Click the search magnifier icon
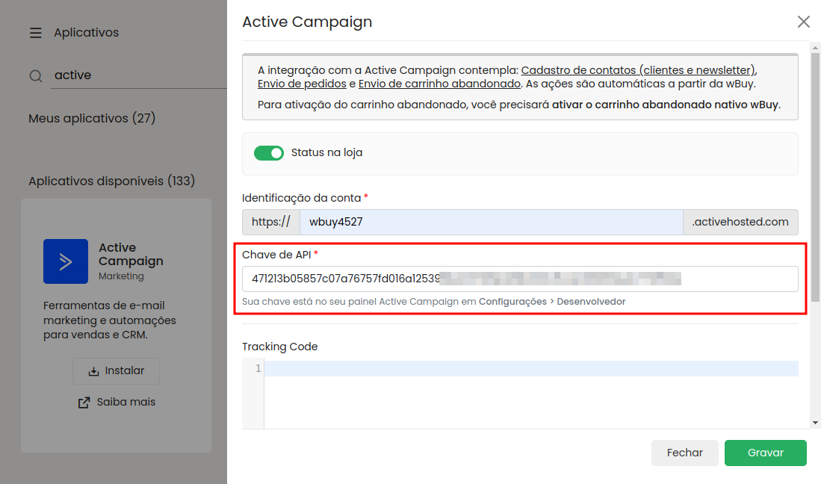 (x=36, y=75)
